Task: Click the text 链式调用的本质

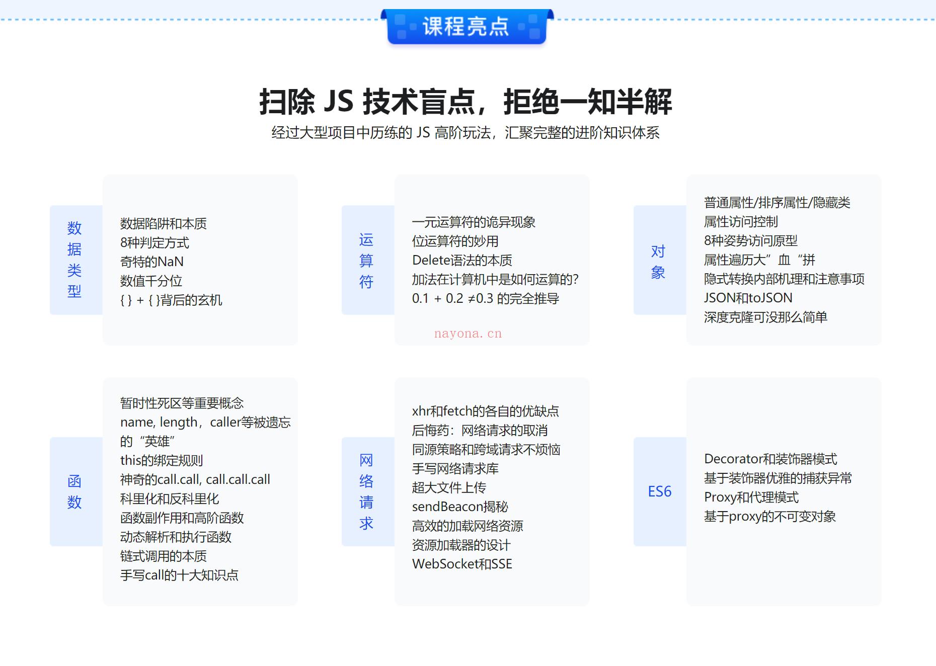Action: point(164,556)
